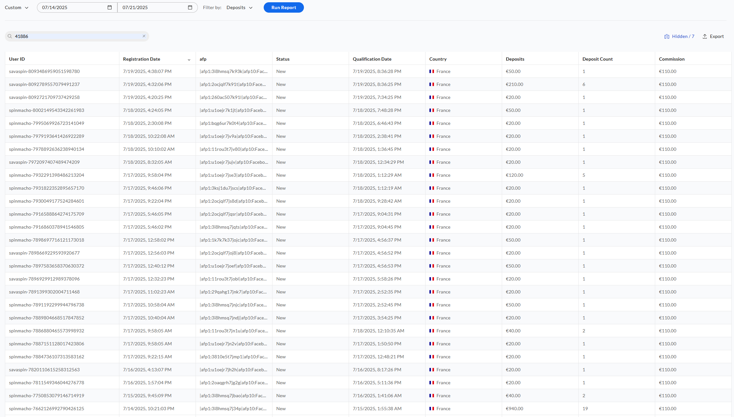Screen dimensions: 734x417
Task: Select user spinmacho-7932291398486213204
Action: 47,175
